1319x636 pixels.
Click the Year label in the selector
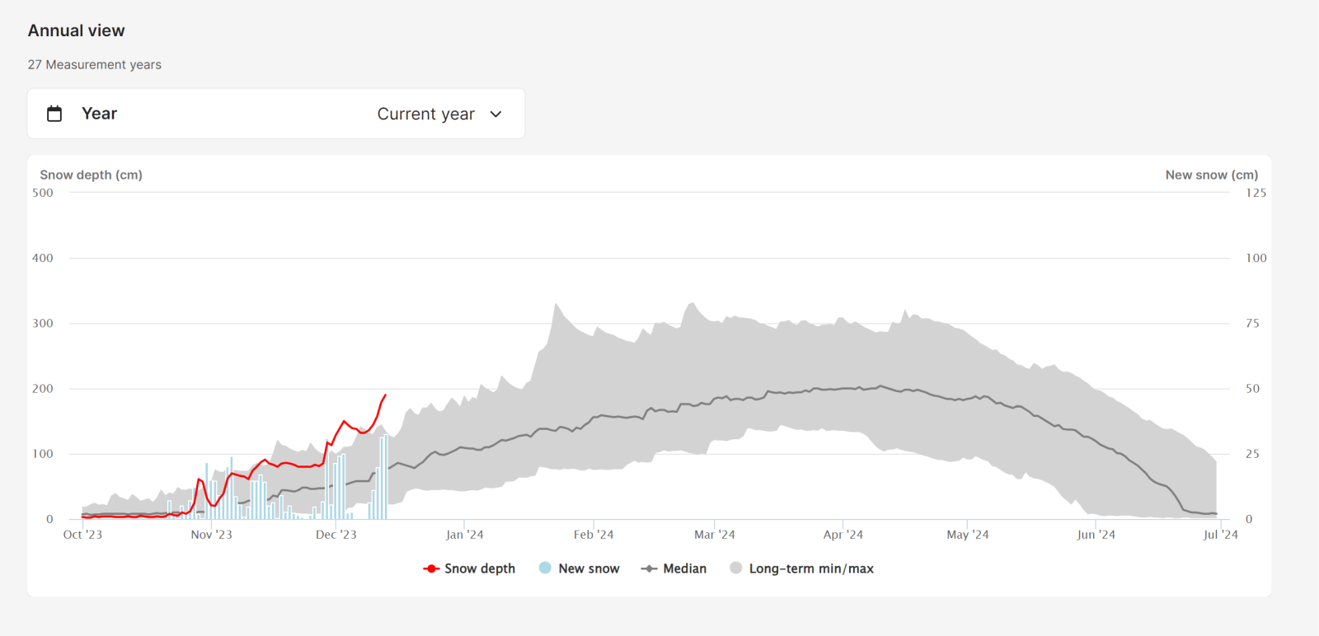99,114
